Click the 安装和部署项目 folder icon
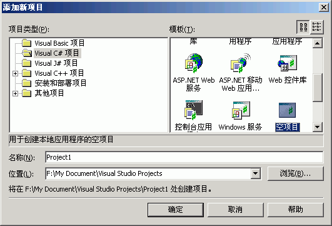Image resolution: width=332 pixels, height=226 pixels. point(27,83)
